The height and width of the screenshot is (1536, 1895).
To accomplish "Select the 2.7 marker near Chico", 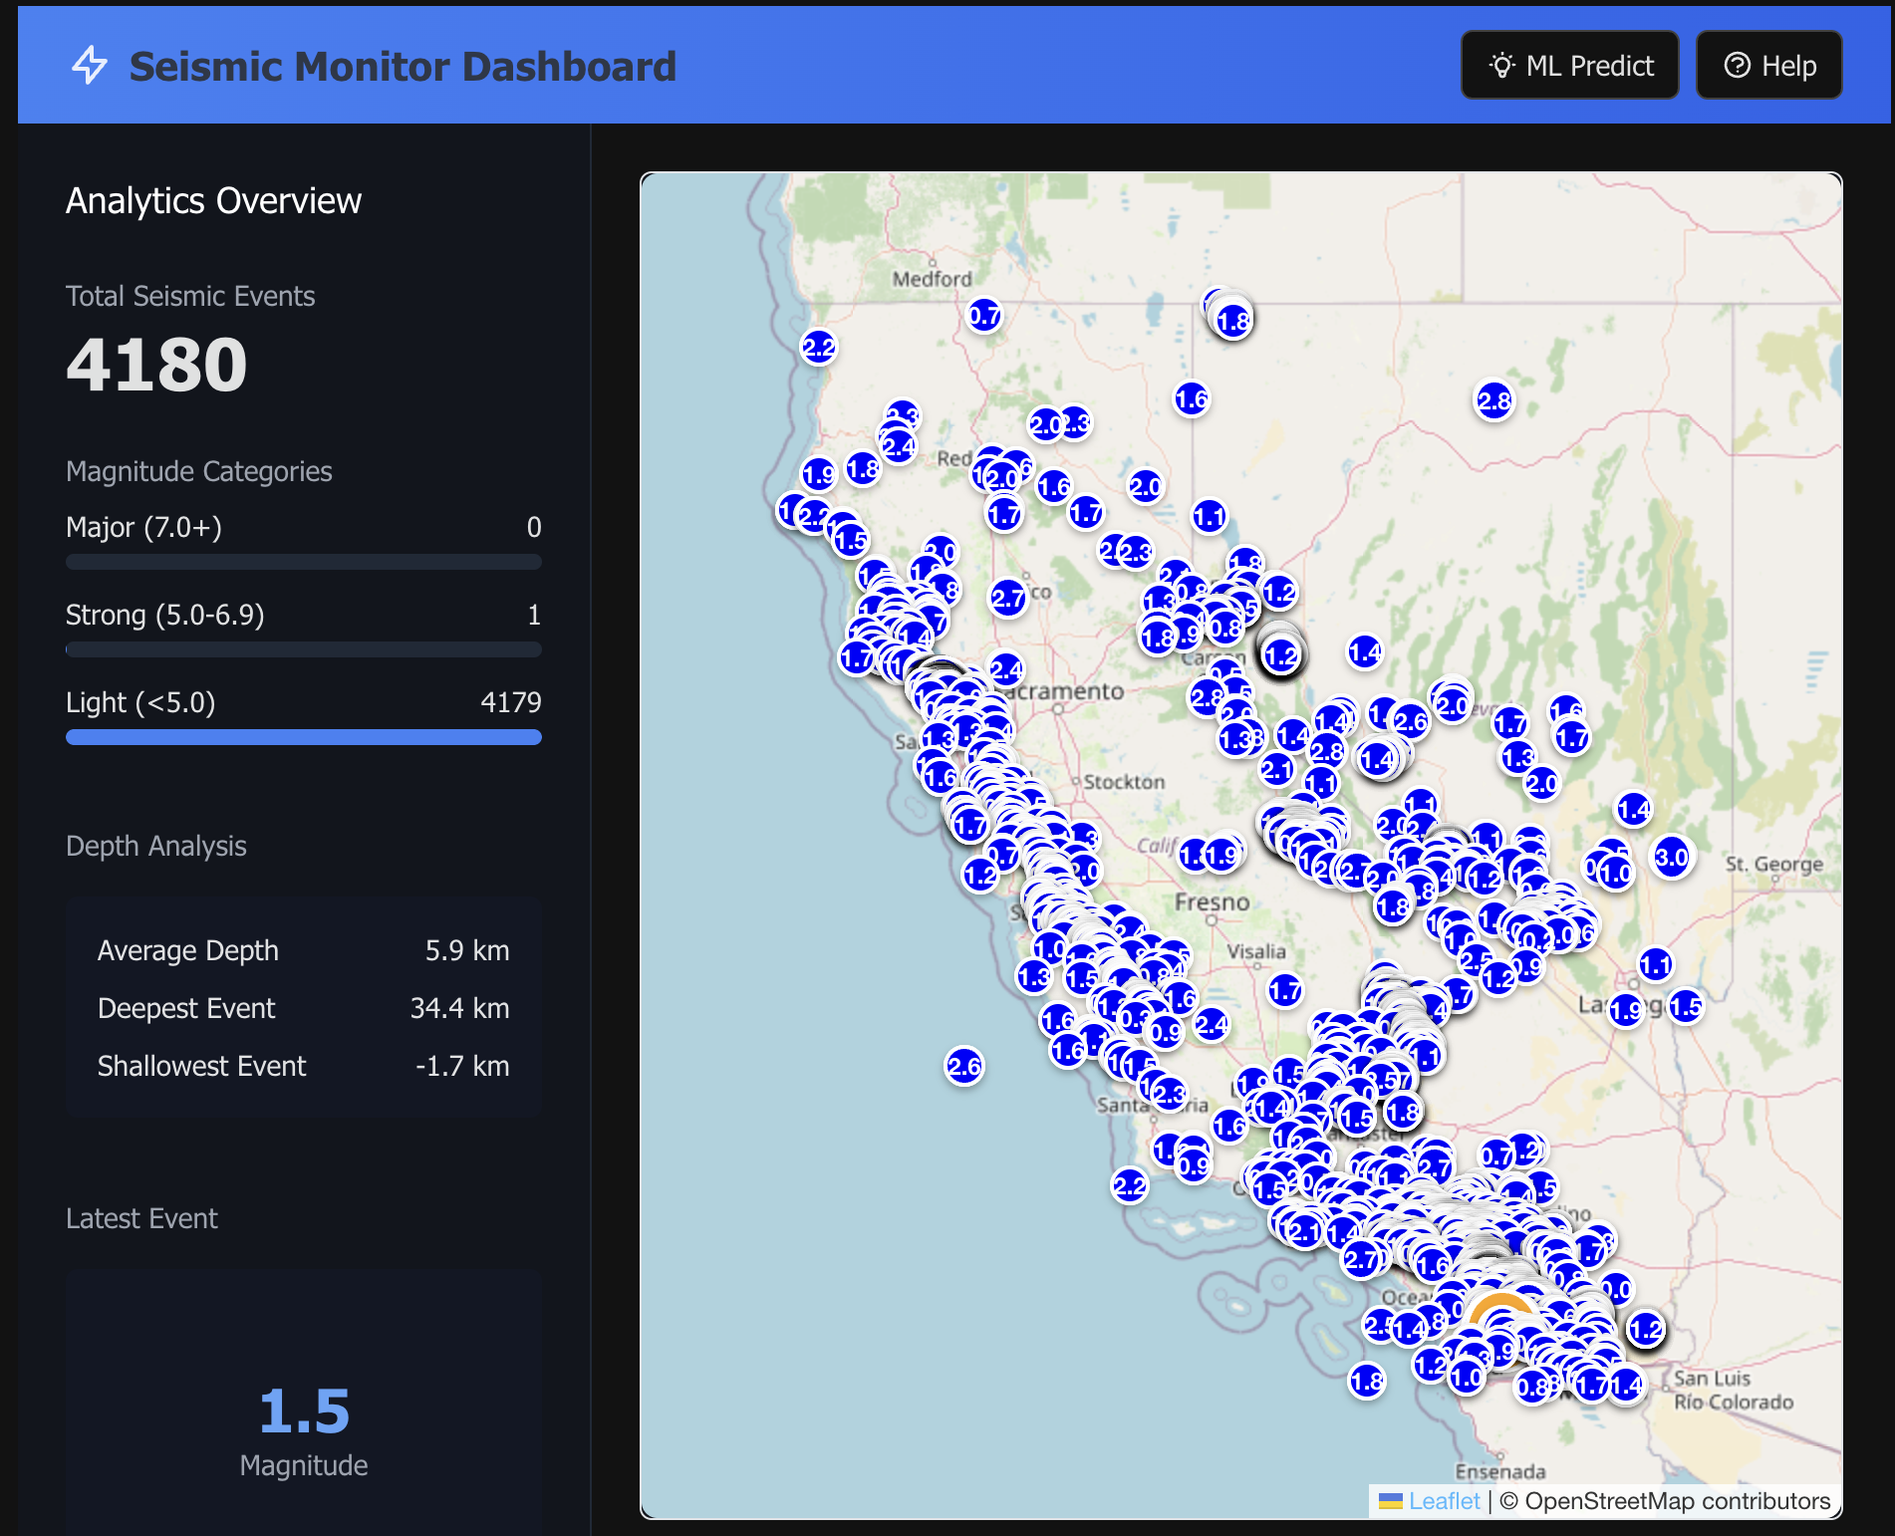I will [x=1008, y=599].
